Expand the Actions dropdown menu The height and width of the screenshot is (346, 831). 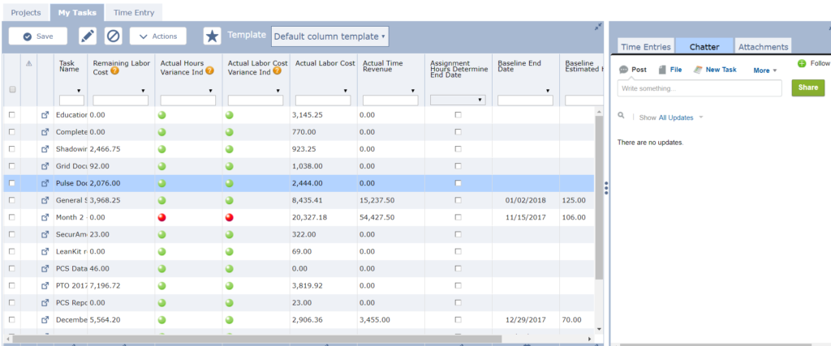point(158,36)
